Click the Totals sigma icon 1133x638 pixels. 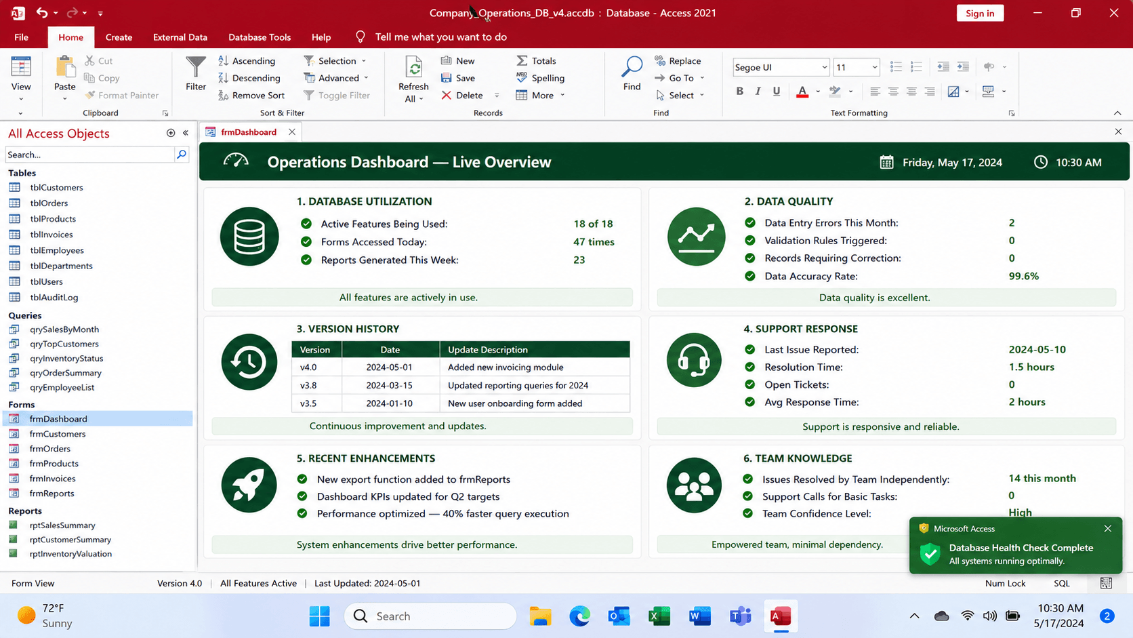coord(522,60)
